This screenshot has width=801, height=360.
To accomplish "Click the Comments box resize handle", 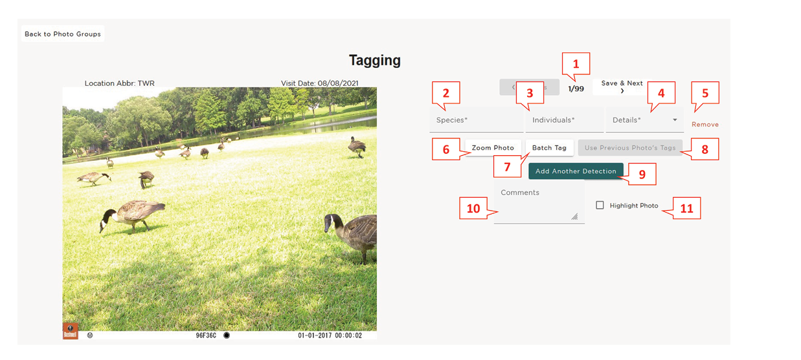I will (x=574, y=217).
